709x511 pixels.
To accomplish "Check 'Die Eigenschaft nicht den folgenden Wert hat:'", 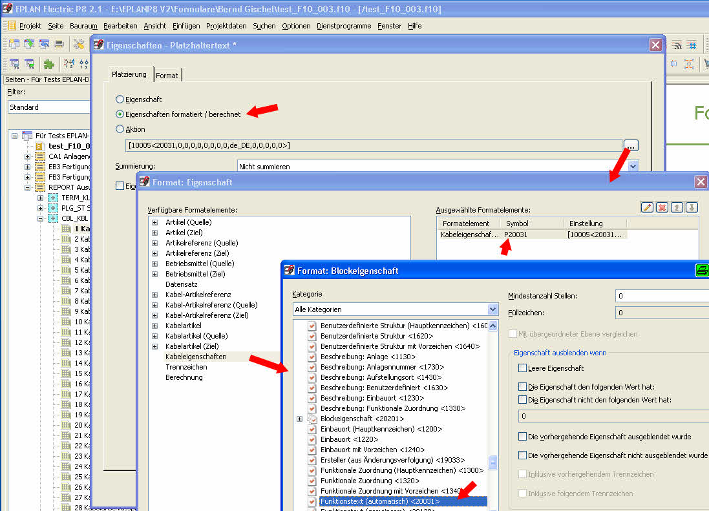I will pos(523,400).
